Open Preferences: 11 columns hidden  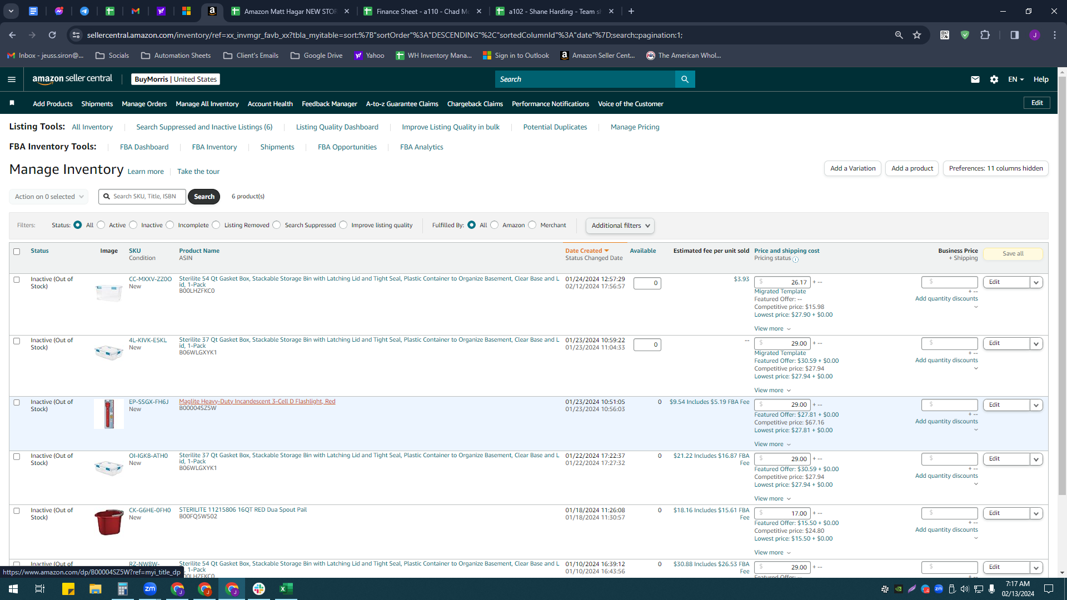996,168
